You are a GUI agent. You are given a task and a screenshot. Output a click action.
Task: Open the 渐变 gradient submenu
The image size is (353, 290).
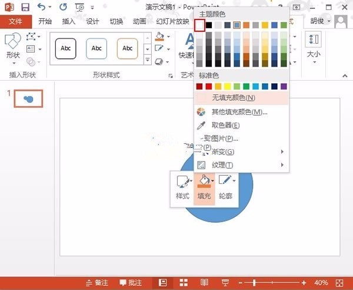[242, 151]
